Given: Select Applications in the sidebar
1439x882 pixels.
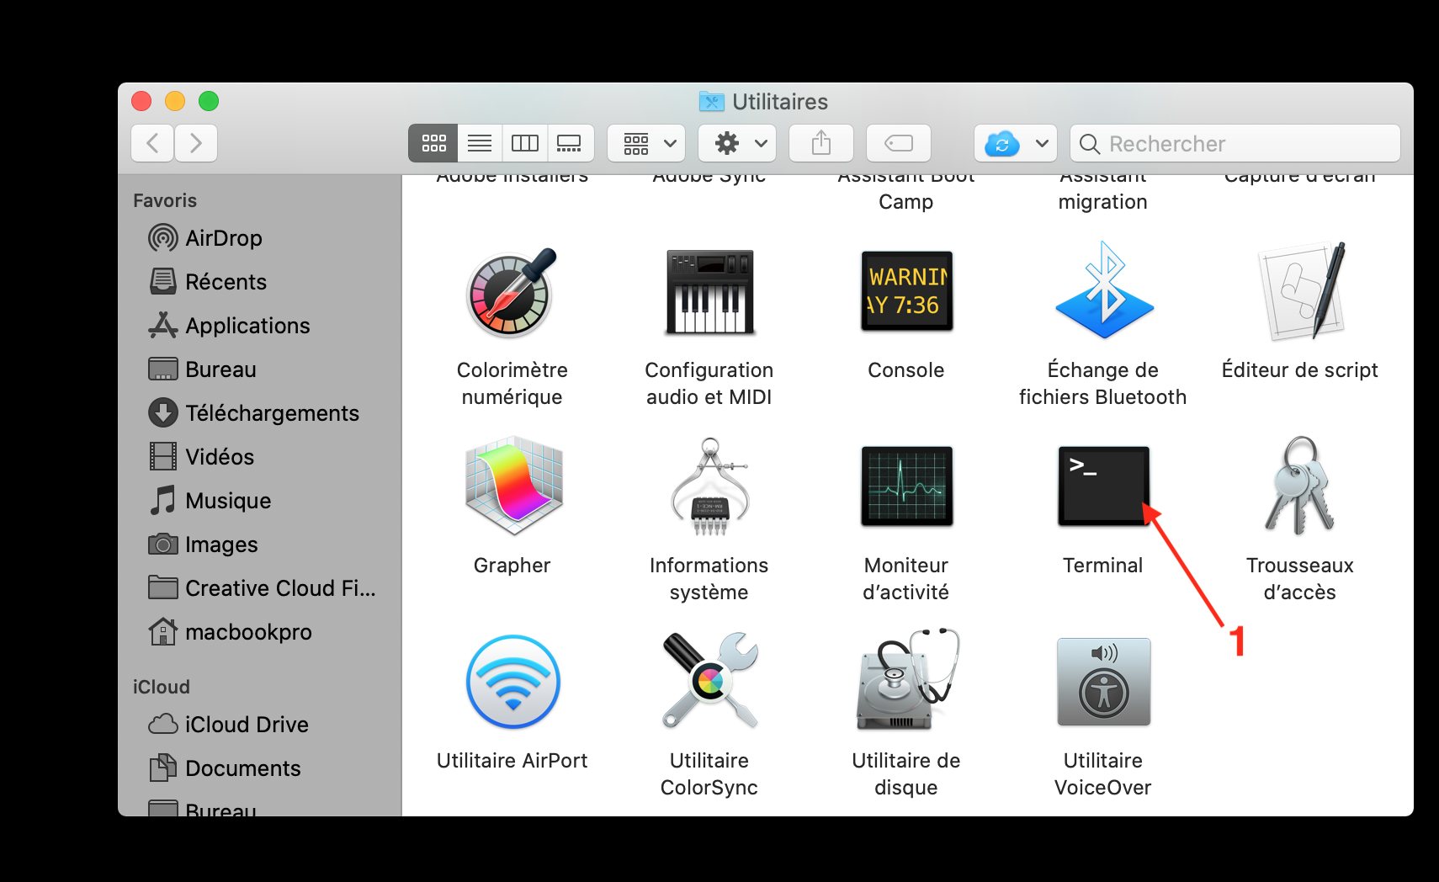Looking at the screenshot, I should [x=246, y=325].
